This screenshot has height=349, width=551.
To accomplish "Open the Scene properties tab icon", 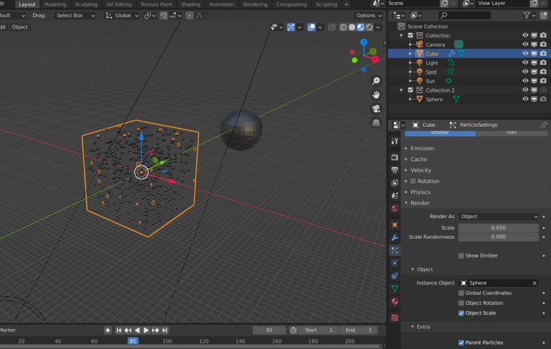I will tap(395, 195).
